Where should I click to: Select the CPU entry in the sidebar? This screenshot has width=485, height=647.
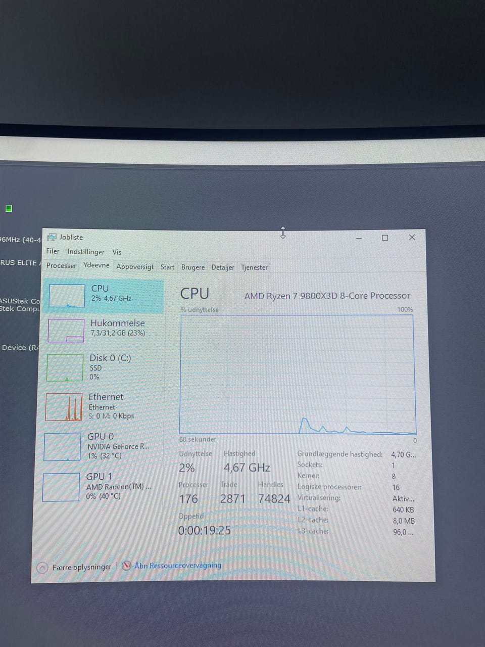pos(104,296)
